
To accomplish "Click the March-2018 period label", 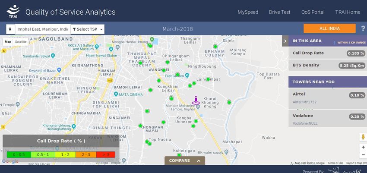I will (177, 29).
